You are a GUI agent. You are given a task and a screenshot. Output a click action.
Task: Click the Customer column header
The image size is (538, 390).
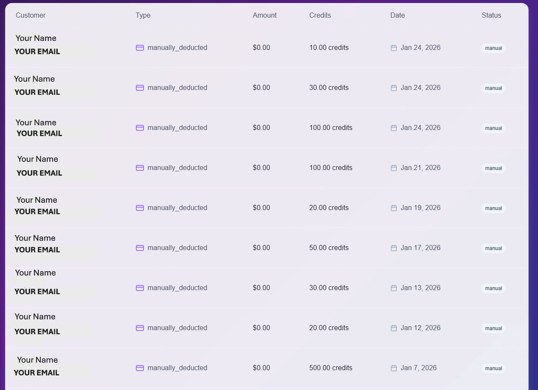[x=31, y=15]
